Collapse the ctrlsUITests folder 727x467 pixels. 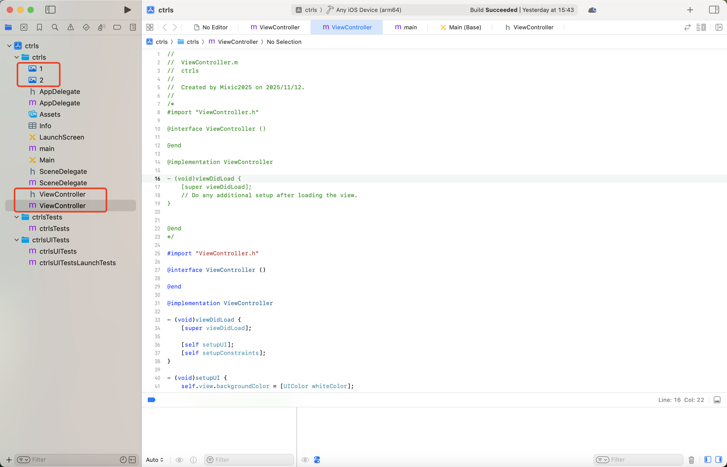tap(17, 240)
